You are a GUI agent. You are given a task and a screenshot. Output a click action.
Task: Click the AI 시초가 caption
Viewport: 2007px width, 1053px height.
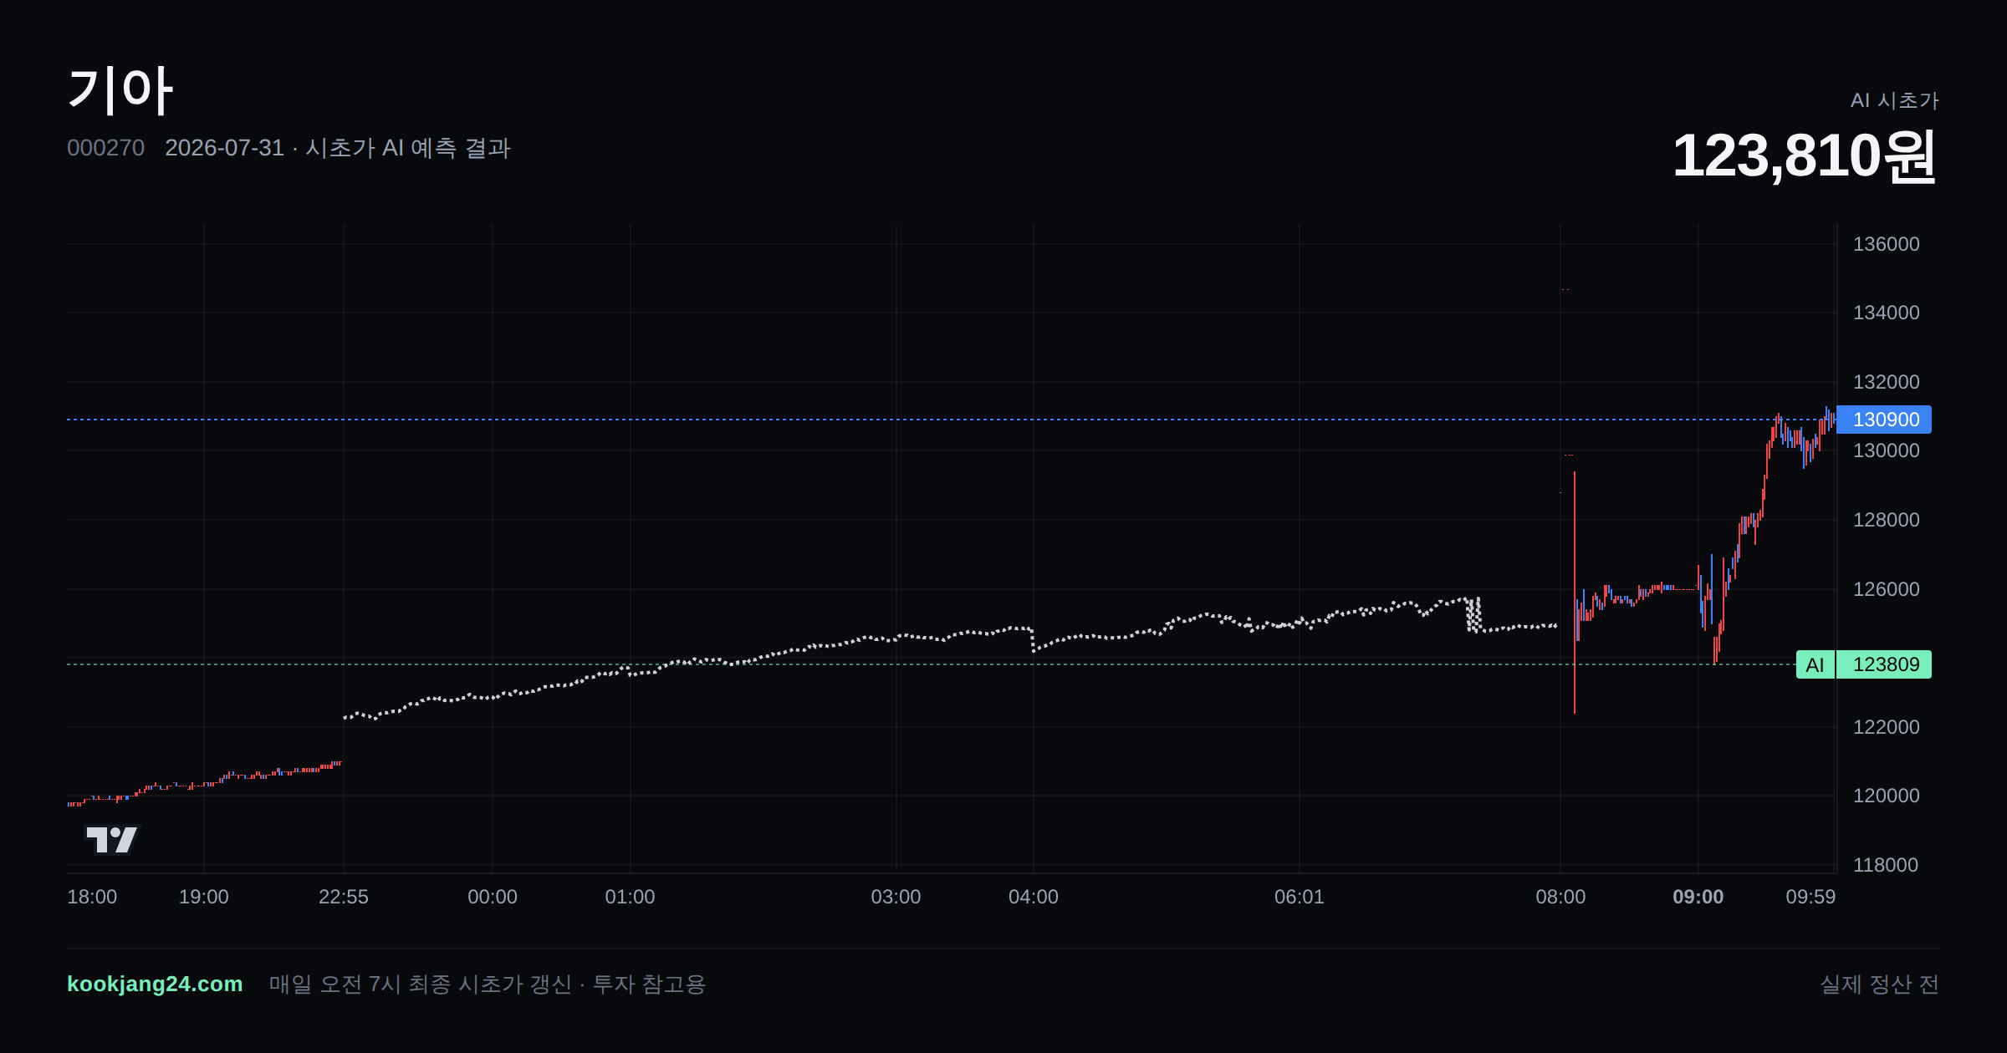(x=1894, y=100)
